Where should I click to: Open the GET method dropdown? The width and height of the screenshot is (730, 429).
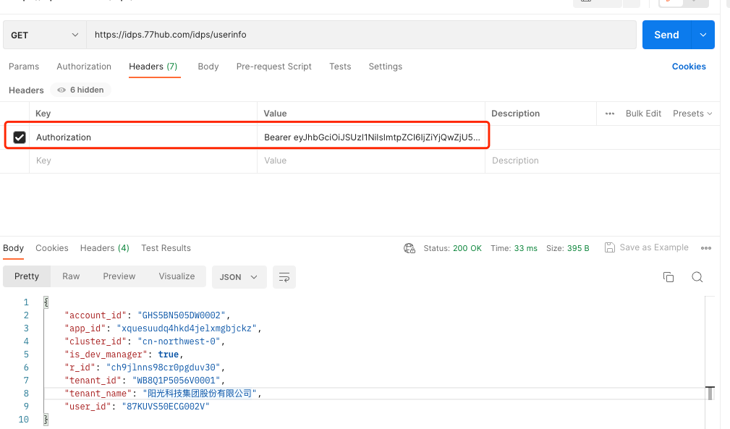[x=45, y=35]
